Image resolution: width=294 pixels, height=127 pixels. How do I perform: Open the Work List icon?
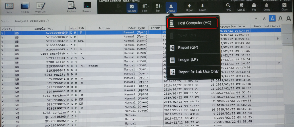tap(40, 7)
